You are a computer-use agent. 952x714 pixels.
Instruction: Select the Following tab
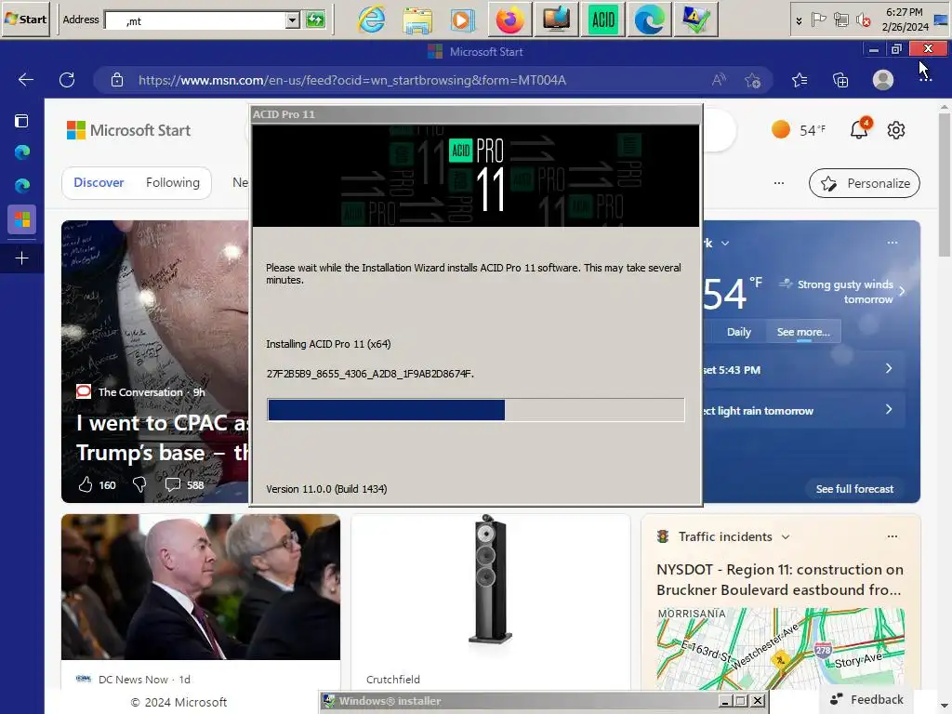(x=172, y=183)
